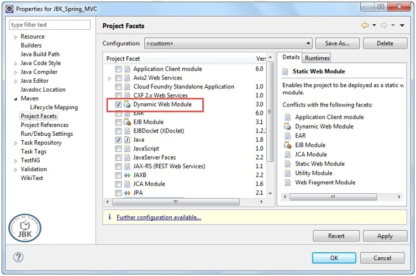Viewport: 416px width, 276px height.
Task: Select the Details tab
Action: pos(291,57)
